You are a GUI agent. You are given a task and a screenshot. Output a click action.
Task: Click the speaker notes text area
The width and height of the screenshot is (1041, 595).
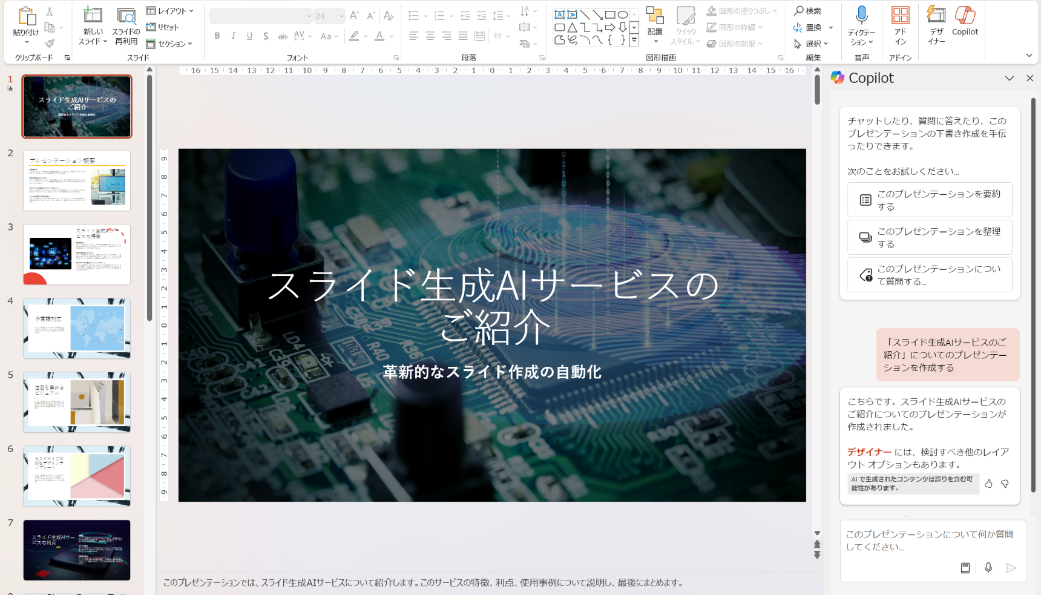point(489,583)
